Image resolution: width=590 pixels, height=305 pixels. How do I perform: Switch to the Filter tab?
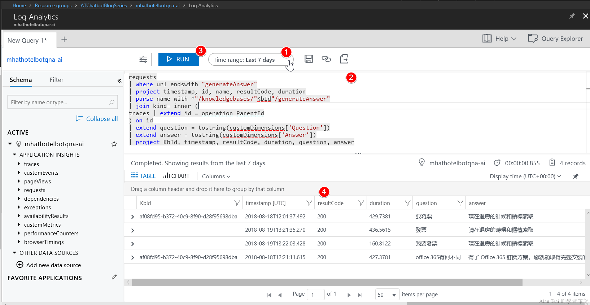tap(56, 80)
